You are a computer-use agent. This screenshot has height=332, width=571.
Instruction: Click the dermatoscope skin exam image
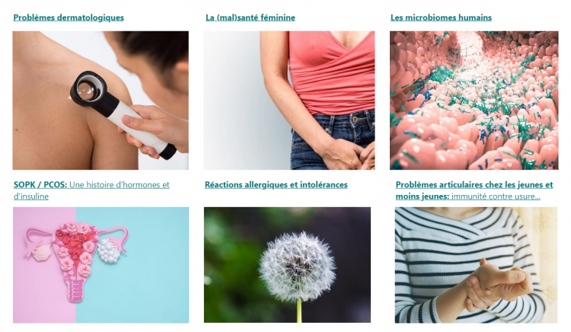(100, 101)
